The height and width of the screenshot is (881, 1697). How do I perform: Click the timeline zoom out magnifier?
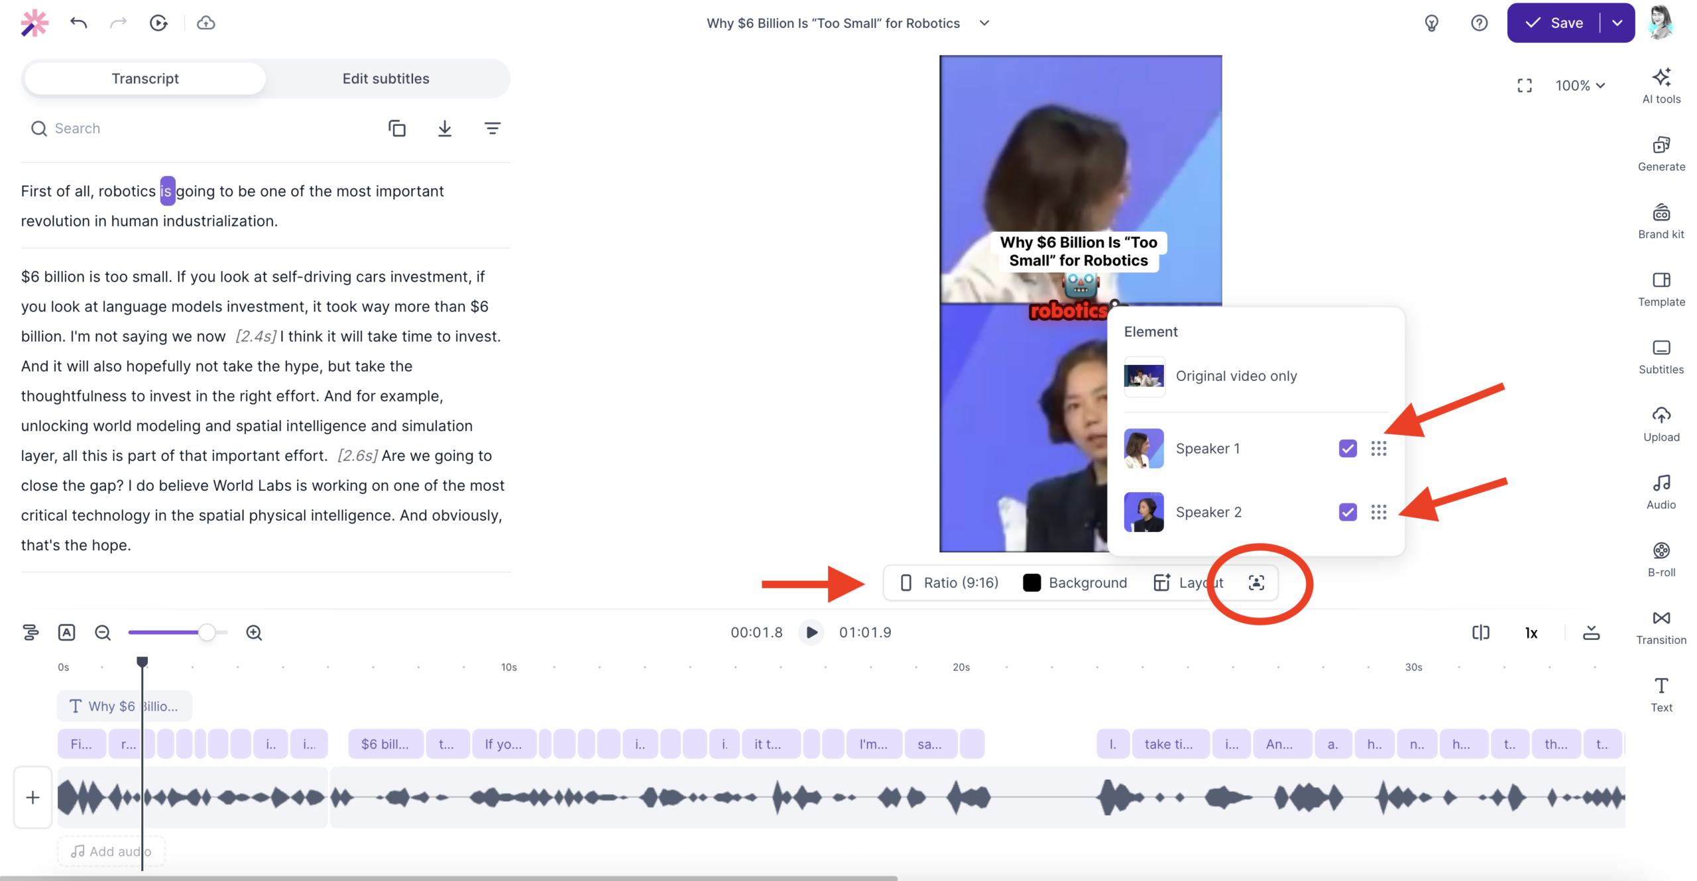pyautogui.click(x=102, y=632)
